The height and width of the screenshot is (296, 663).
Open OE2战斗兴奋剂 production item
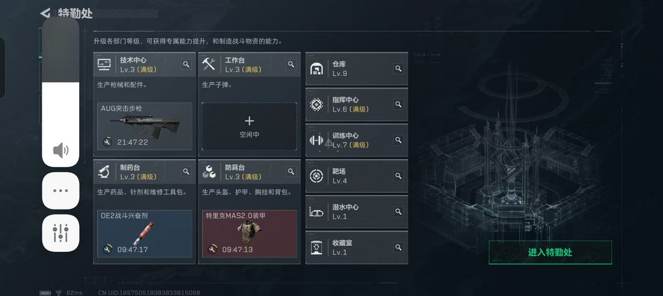pos(145,234)
